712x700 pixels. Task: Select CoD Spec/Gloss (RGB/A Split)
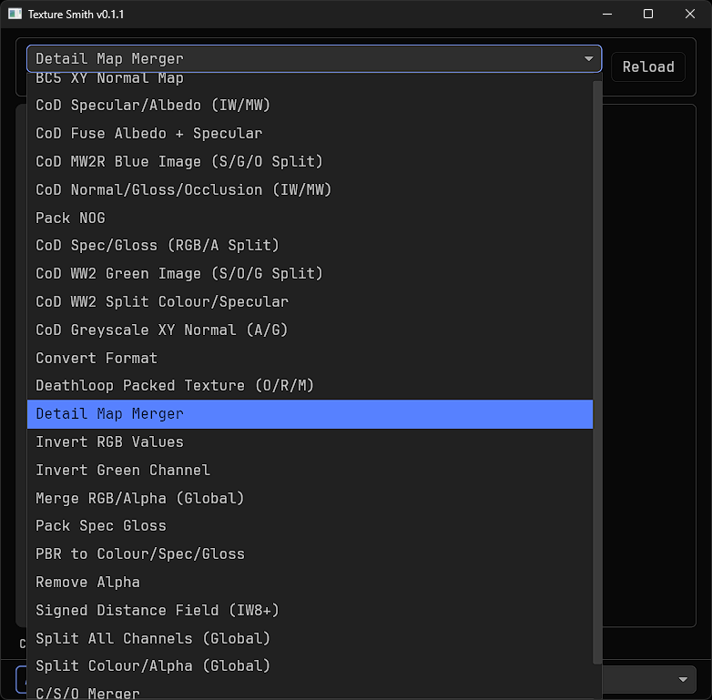(x=310, y=245)
